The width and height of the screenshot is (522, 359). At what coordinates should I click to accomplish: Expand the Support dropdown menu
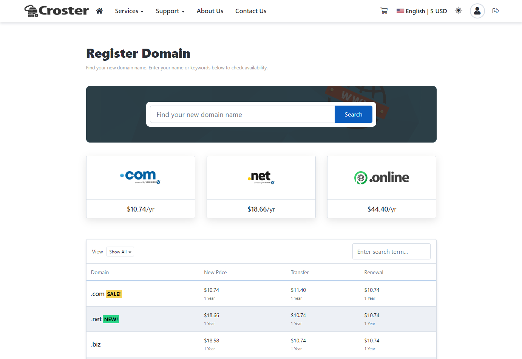170,11
